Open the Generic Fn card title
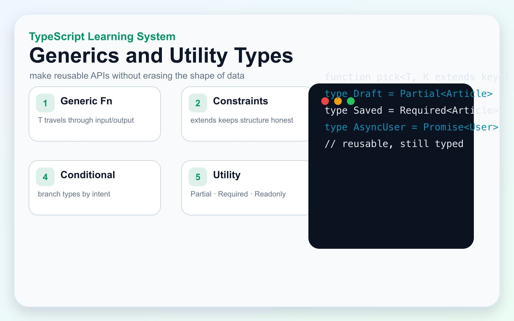 [x=86, y=101]
